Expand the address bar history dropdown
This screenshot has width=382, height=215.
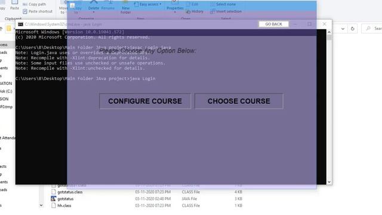(343, 29)
